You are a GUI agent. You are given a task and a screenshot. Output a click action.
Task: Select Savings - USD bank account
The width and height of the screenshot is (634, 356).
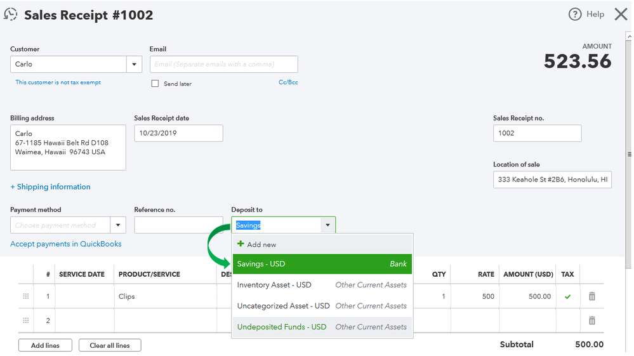322,264
